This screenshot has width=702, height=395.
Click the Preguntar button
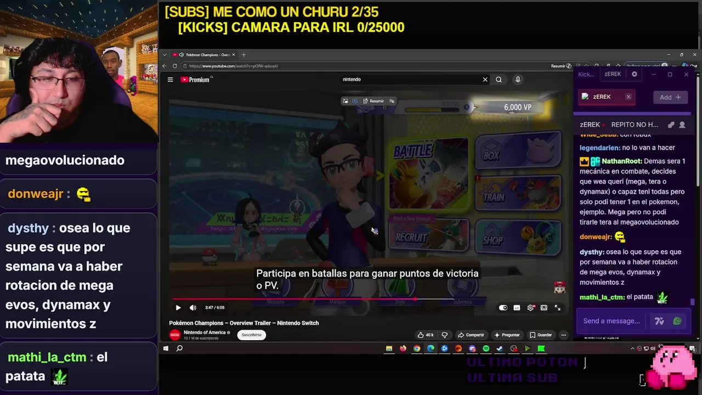(507, 335)
